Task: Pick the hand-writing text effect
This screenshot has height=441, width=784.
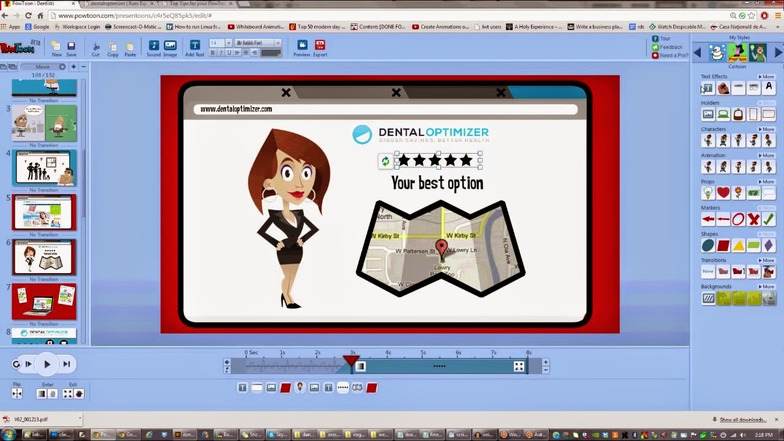Action: 723,88
